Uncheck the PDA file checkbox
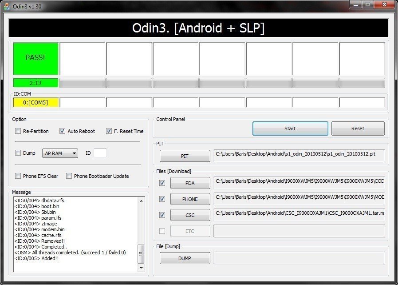The image size is (398, 285). pos(162,183)
